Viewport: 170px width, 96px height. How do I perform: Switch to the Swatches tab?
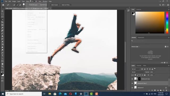tap(139, 10)
